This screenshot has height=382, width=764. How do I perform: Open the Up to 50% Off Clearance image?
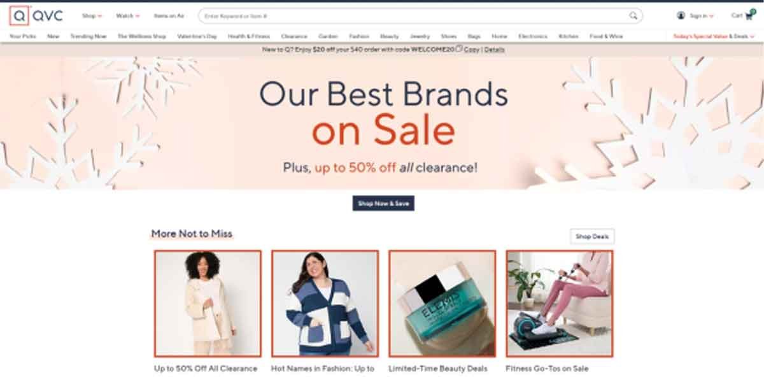tap(208, 303)
